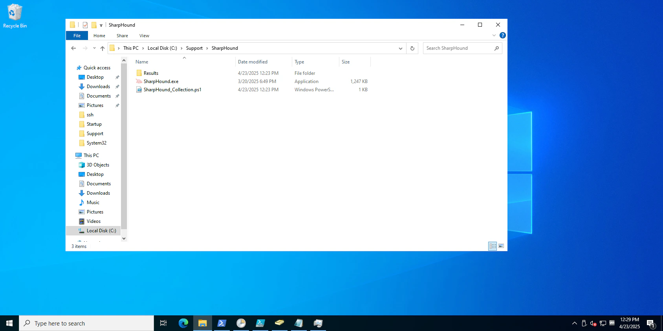Go back with the Back arrow

[x=73, y=48]
